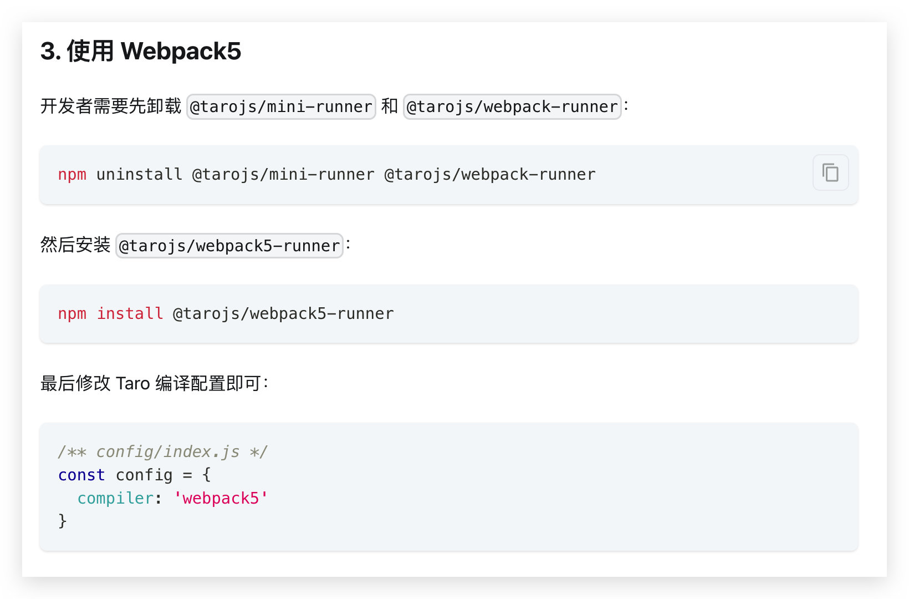Screen dimensions: 909x599
Task: Click @tarojs/webpack-runner inside uninstall command
Action: (490, 175)
